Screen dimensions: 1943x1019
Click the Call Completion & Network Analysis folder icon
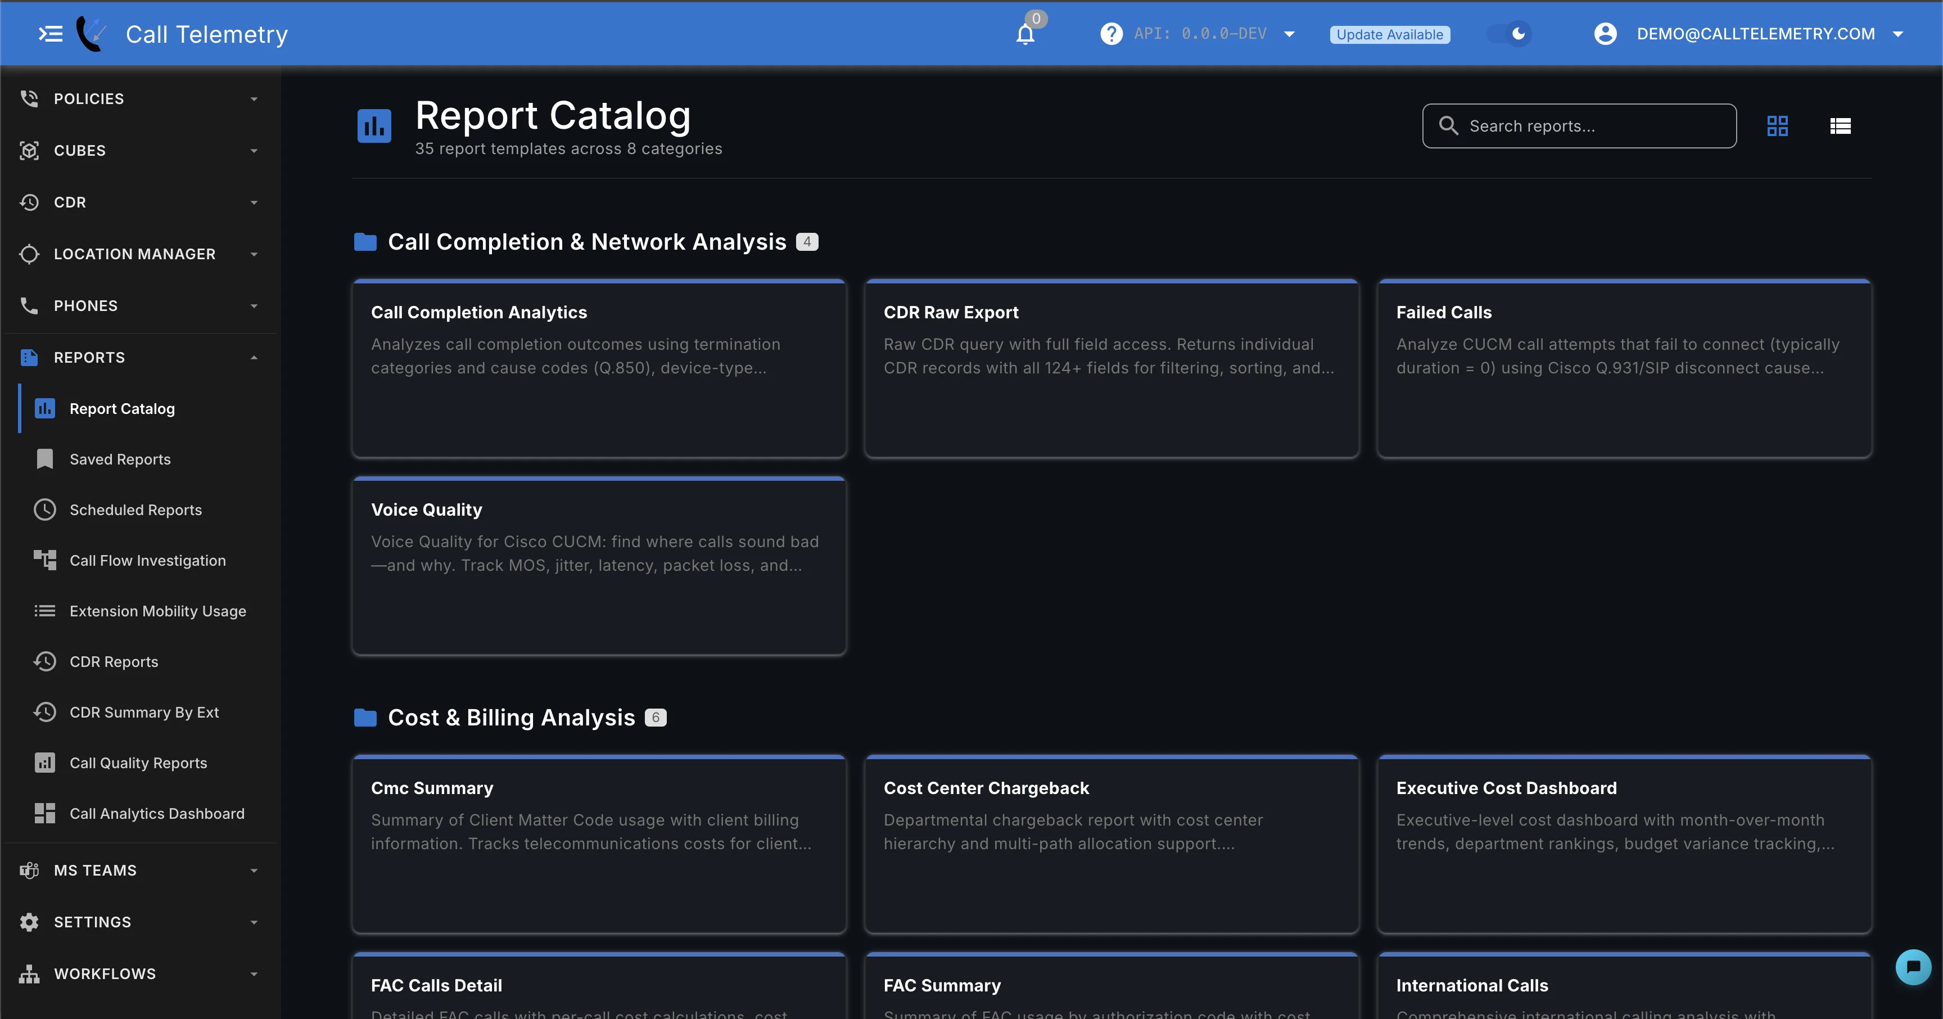(365, 242)
